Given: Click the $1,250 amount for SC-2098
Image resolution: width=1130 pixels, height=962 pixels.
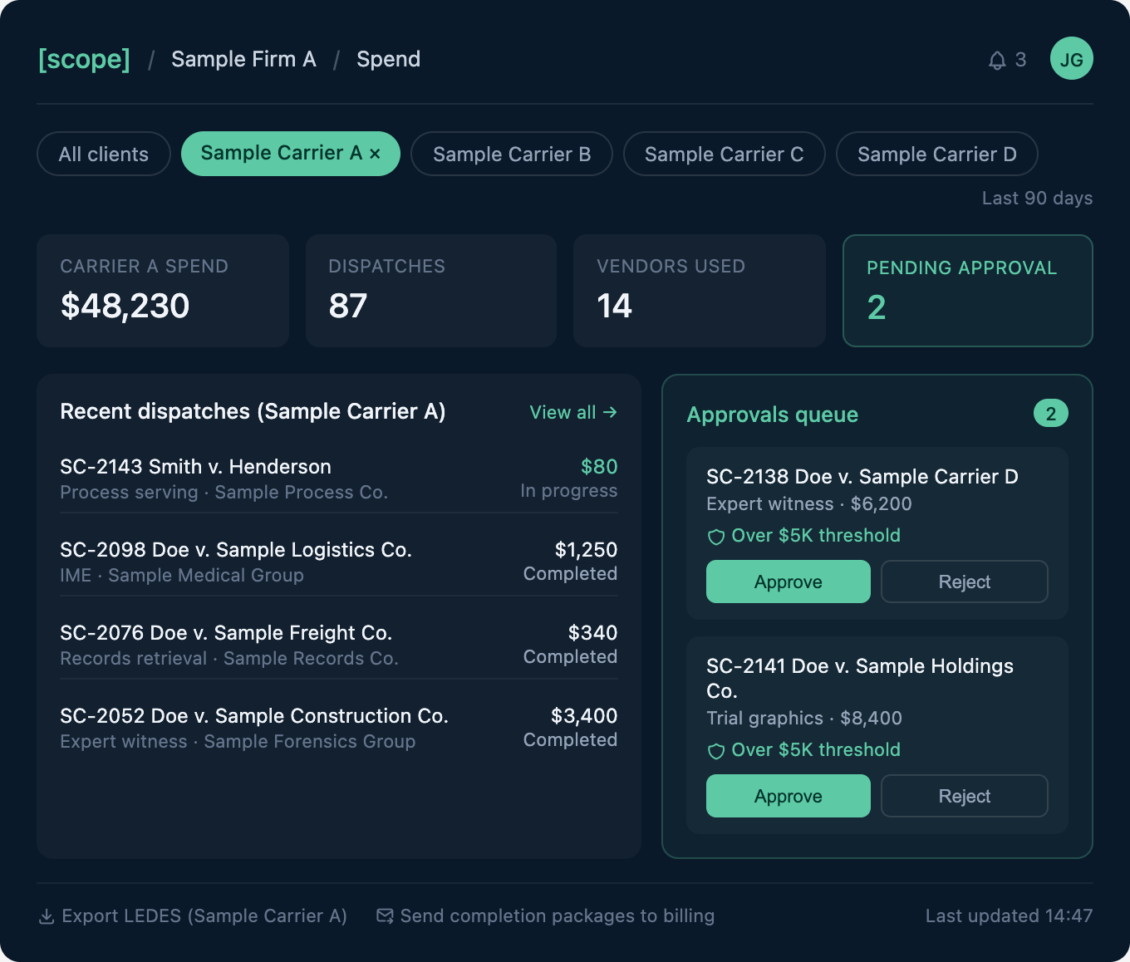Looking at the screenshot, I should pyautogui.click(x=587, y=550).
